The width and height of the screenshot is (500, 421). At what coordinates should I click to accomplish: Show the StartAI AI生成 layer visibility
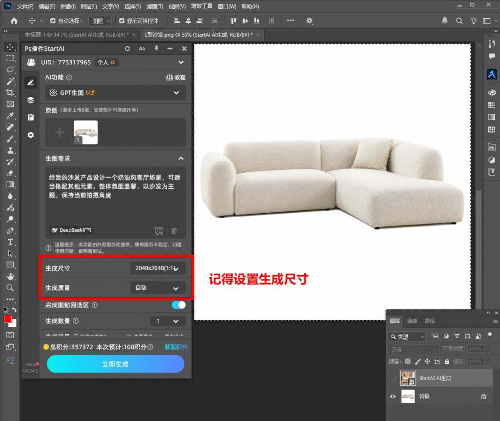click(x=393, y=378)
